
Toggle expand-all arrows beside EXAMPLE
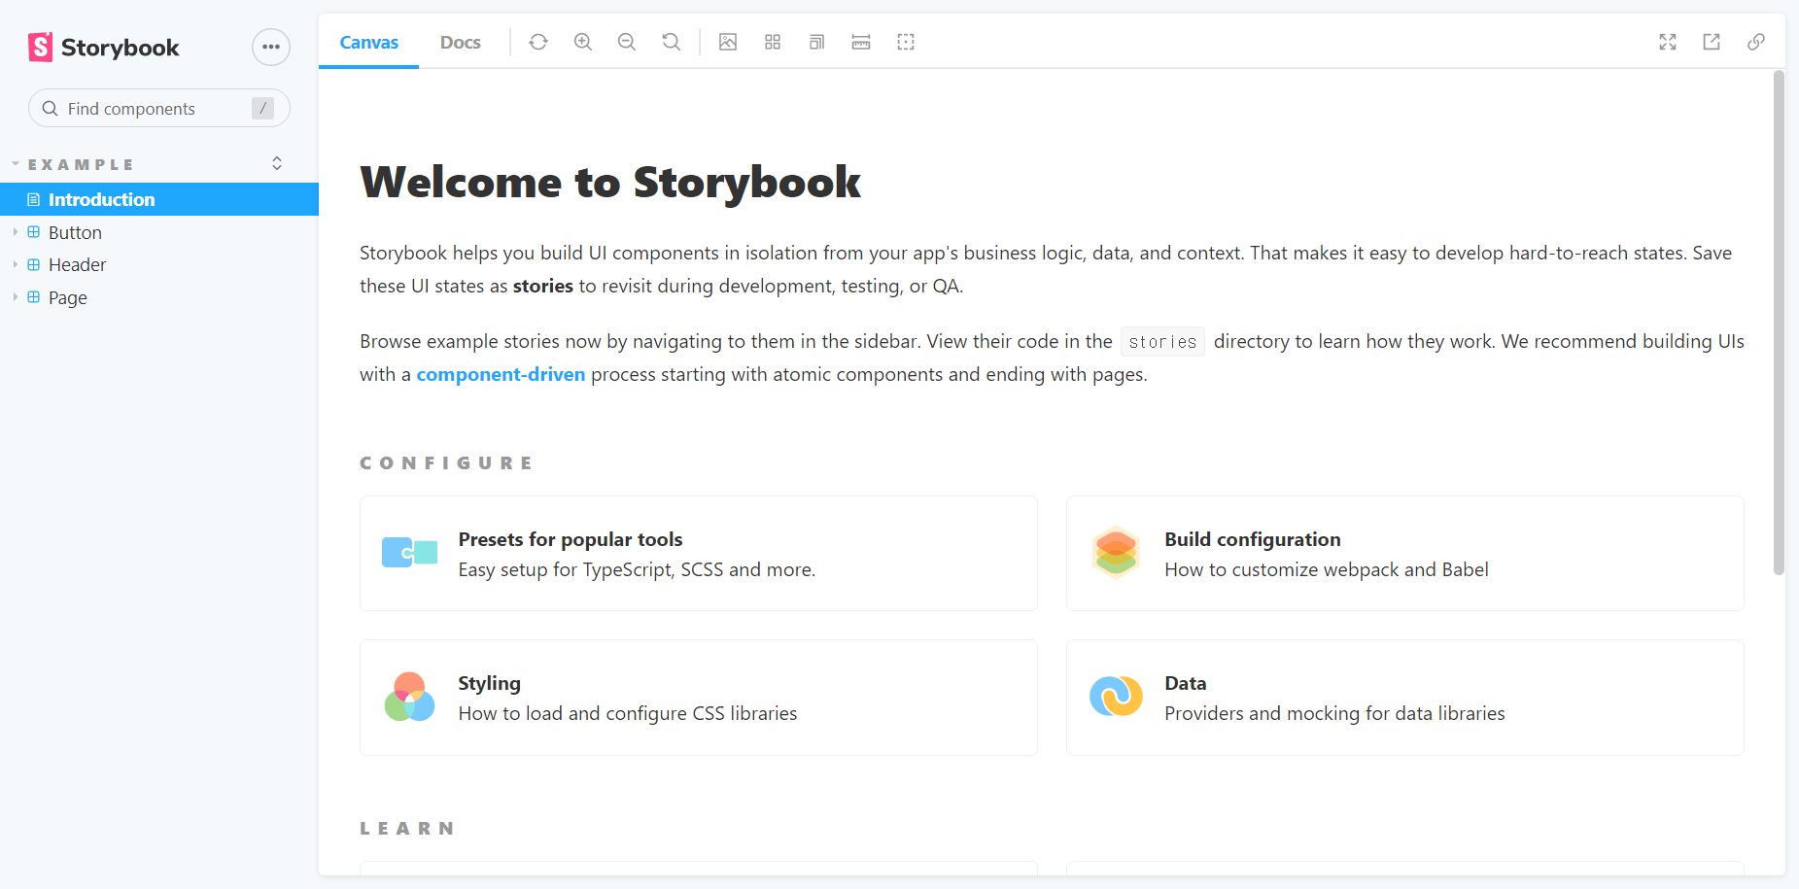coord(277,163)
